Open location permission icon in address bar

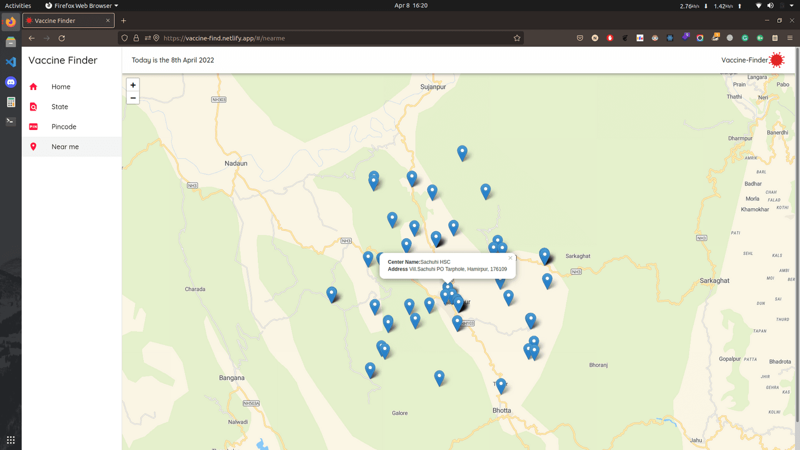coord(156,38)
